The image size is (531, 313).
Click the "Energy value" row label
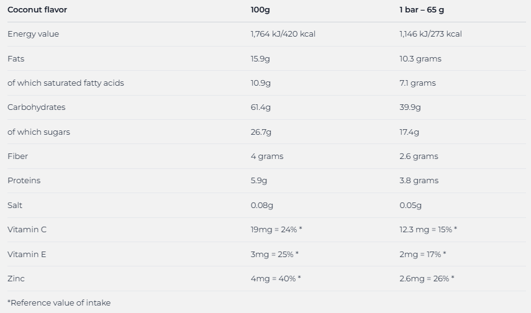point(33,34)
